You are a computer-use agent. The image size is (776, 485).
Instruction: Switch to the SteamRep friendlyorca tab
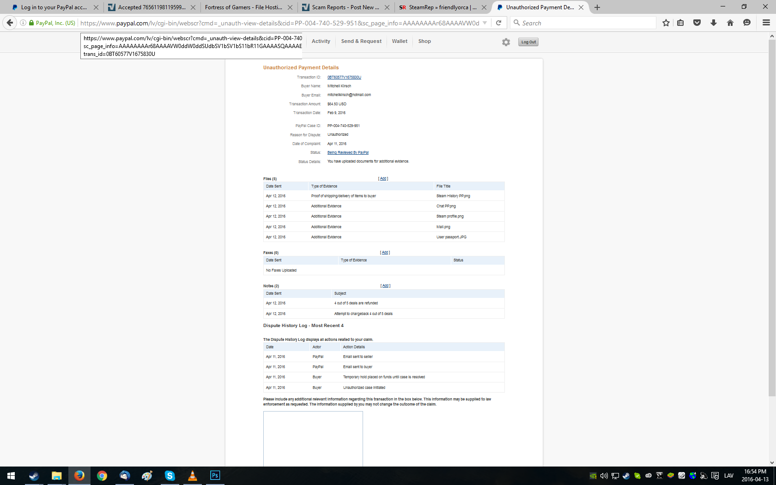pyautogui.click(x=442, y=7)
